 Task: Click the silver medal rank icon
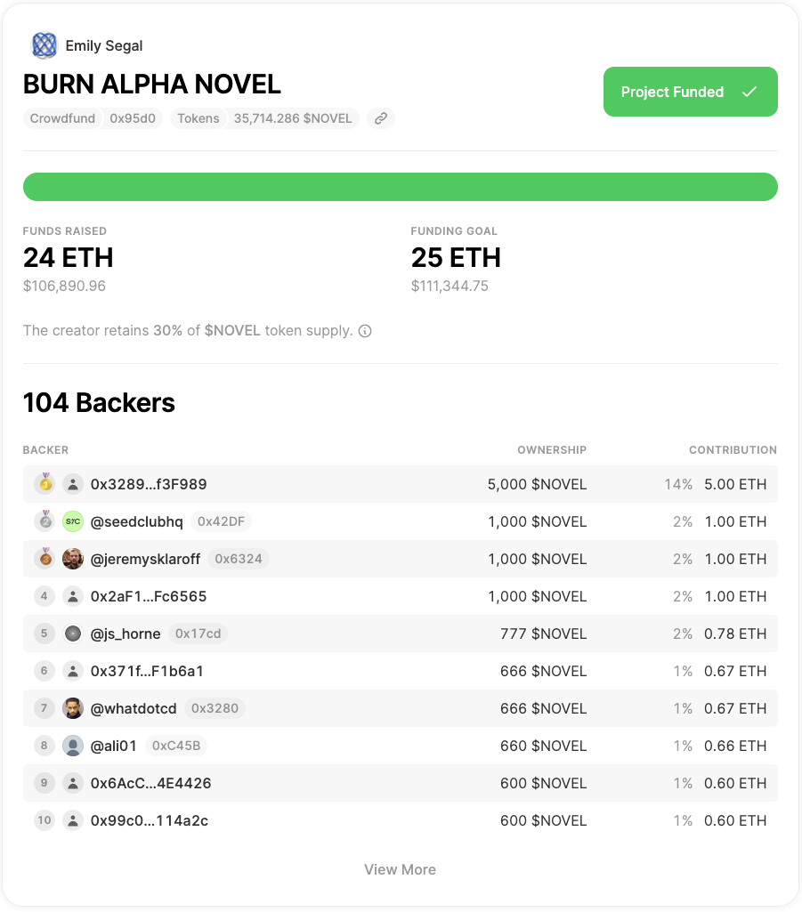[45, 521]
